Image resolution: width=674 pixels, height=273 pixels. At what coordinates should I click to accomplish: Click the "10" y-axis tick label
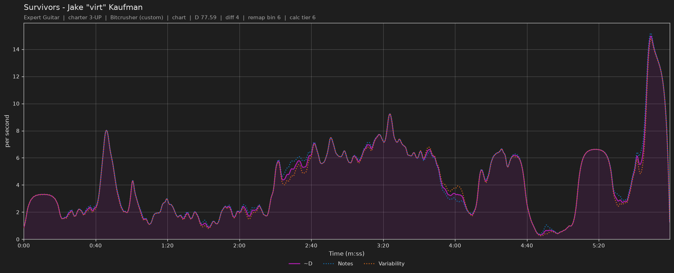pos(17,104)
